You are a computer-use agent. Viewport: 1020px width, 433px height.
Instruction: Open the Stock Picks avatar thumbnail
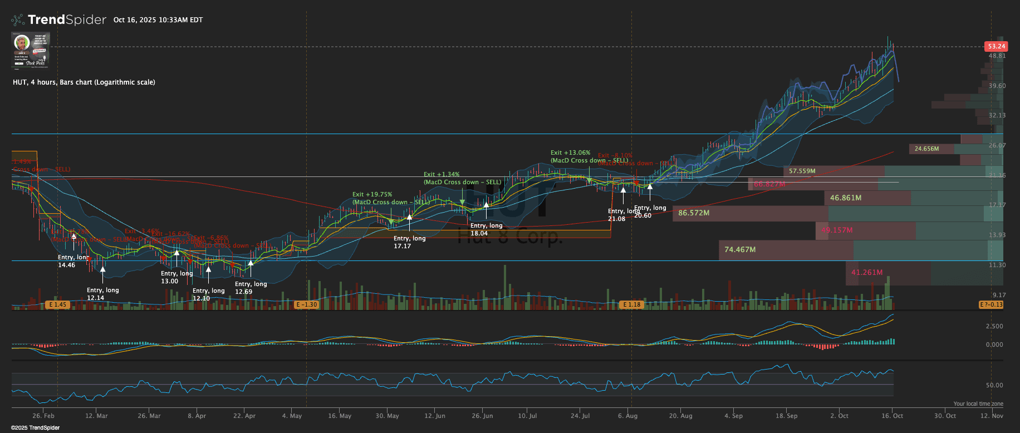[31, 50]
